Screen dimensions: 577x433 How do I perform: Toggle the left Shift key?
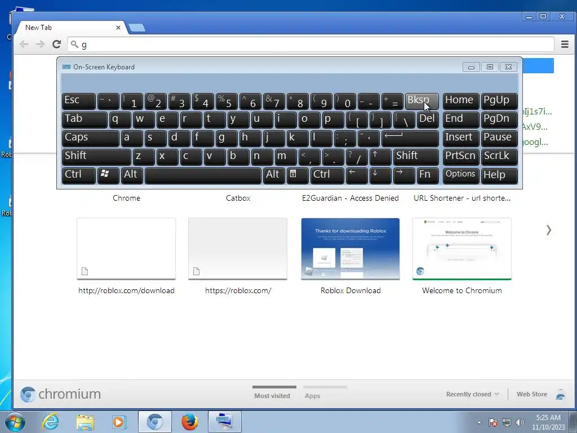tap(96, 157)
